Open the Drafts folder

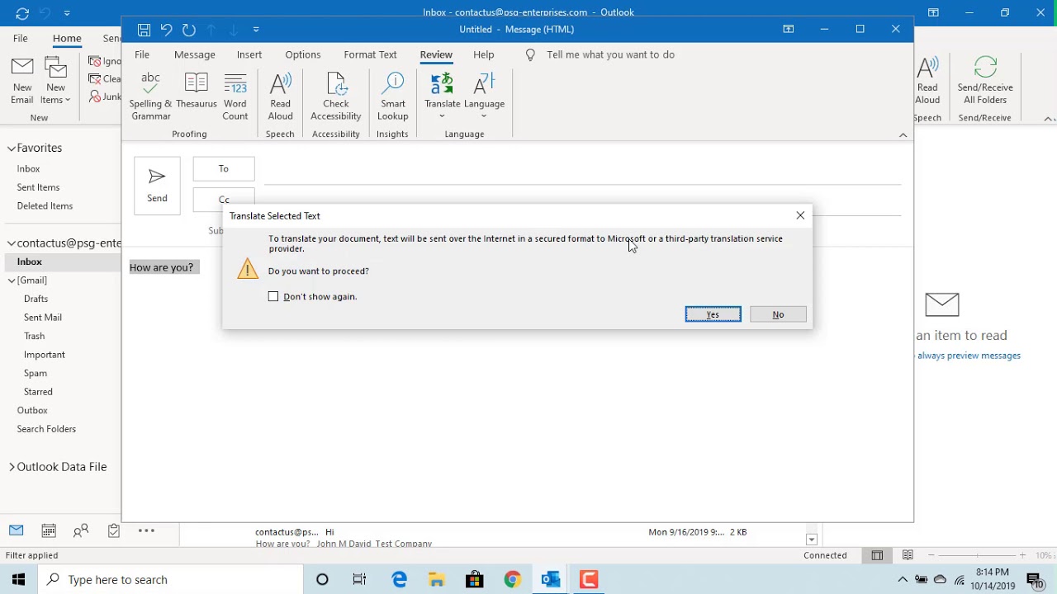point(36,299)
